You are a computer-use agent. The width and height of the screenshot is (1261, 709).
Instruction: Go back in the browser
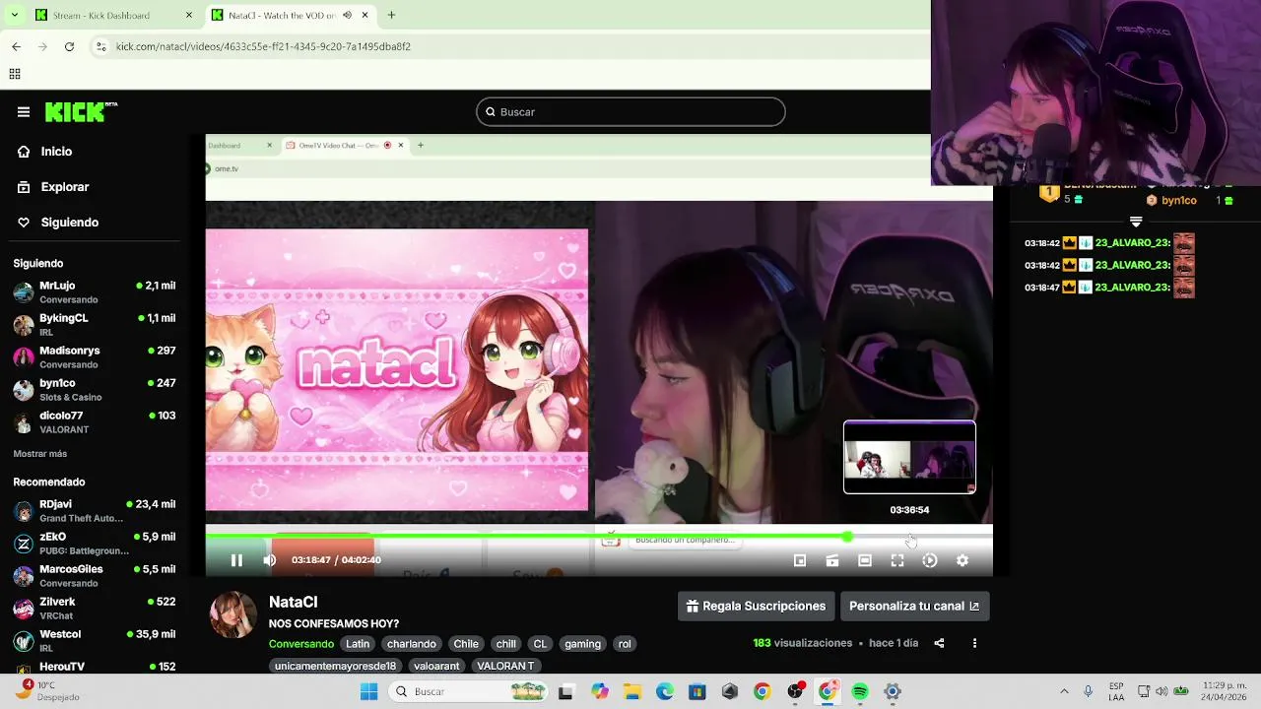click(x=16, y=46)
